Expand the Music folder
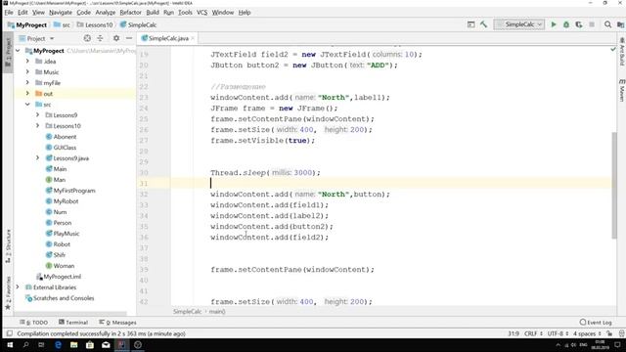626x352 pixels. click(27, 72)
